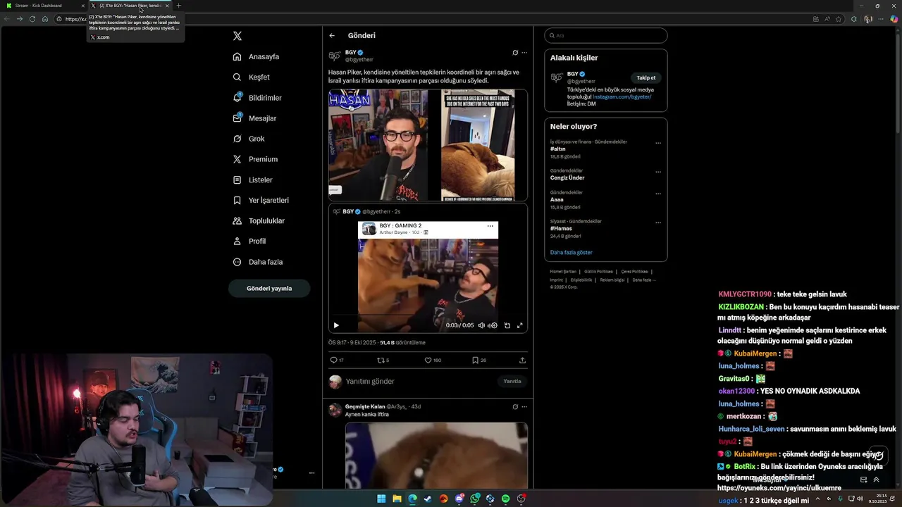Follow BGY with Takip et
Screen dimensions: 902x507
(x=646, y=77)
